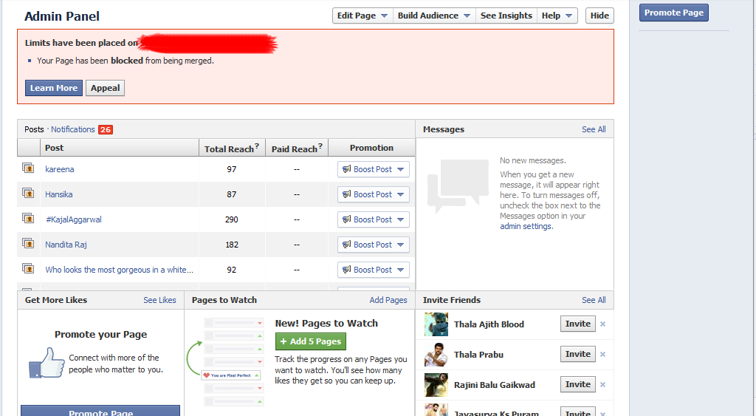Click the thumbs-up Promote your Page icon
This screenshot has height=416, width=756.
pos(47,363)
